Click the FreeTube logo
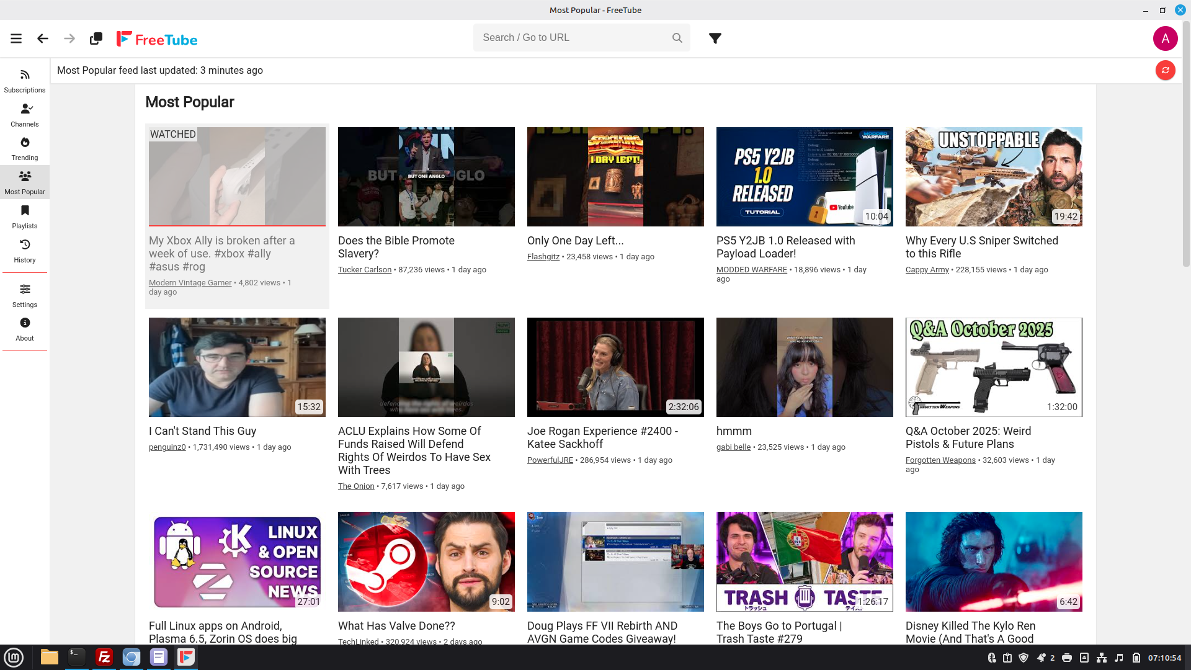Screen dimensions: 1191x670 (x=157, y=38)
